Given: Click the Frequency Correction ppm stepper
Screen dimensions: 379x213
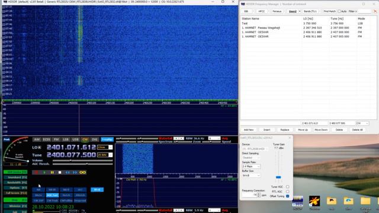Looking at the screenshot, I should point(259,195).
